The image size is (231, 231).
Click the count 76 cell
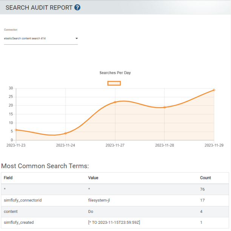click(x=202, y=189)
